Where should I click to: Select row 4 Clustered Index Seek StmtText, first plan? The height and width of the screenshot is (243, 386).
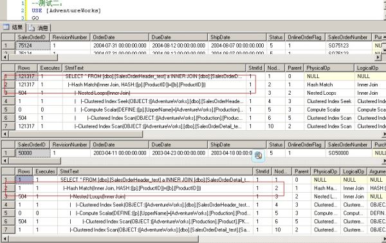(x=154, y=101)
